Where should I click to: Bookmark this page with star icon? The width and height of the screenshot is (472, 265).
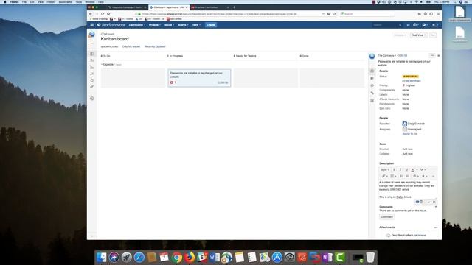point(334,14)
